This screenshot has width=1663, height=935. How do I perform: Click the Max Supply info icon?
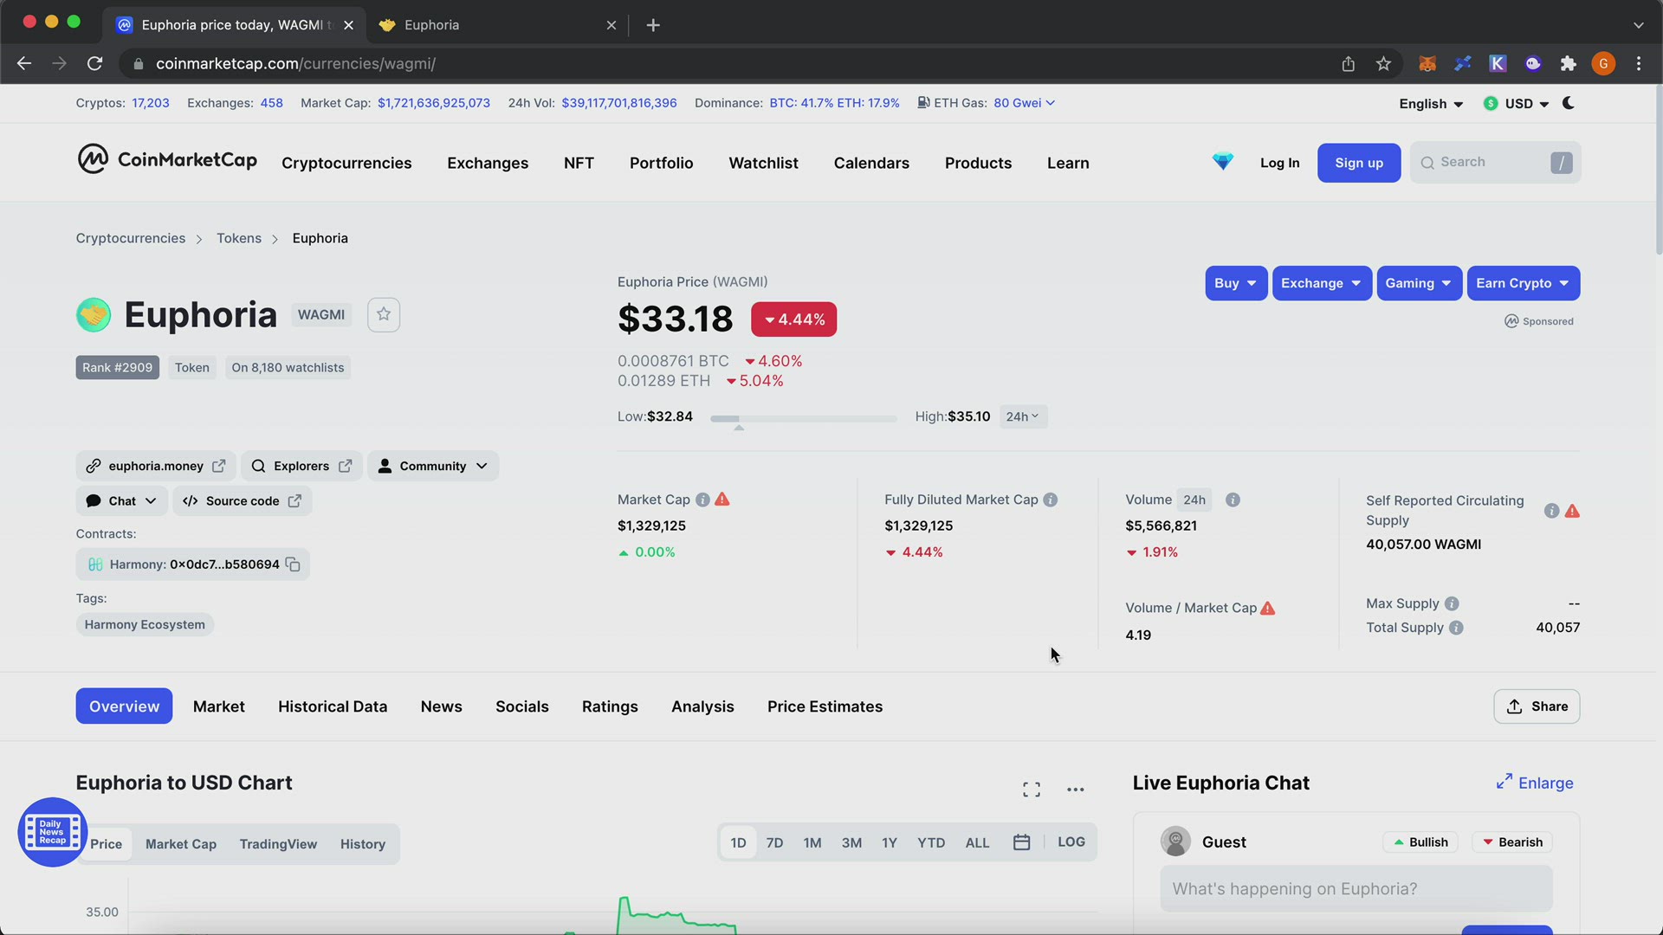[1452, 603]
